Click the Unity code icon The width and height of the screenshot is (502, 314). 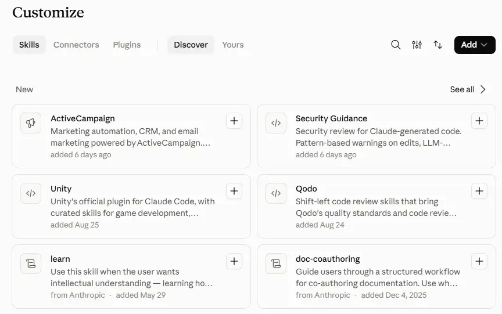coord(31,193)
